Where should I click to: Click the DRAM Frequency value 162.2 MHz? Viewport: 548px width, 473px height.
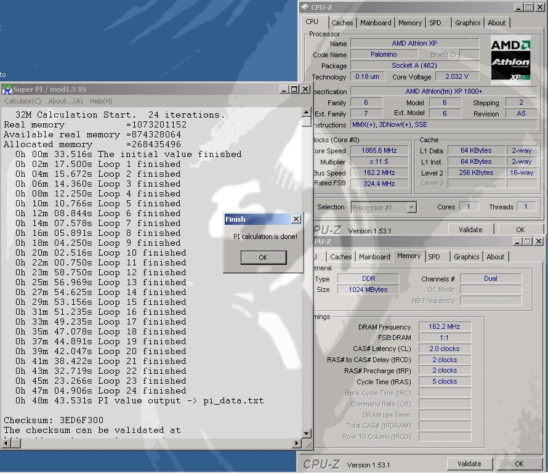pyautogui.click(x=445, y=326)
